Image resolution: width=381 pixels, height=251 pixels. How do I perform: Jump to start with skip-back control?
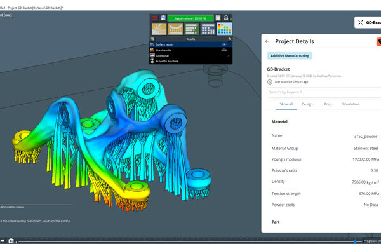[3, 241]
